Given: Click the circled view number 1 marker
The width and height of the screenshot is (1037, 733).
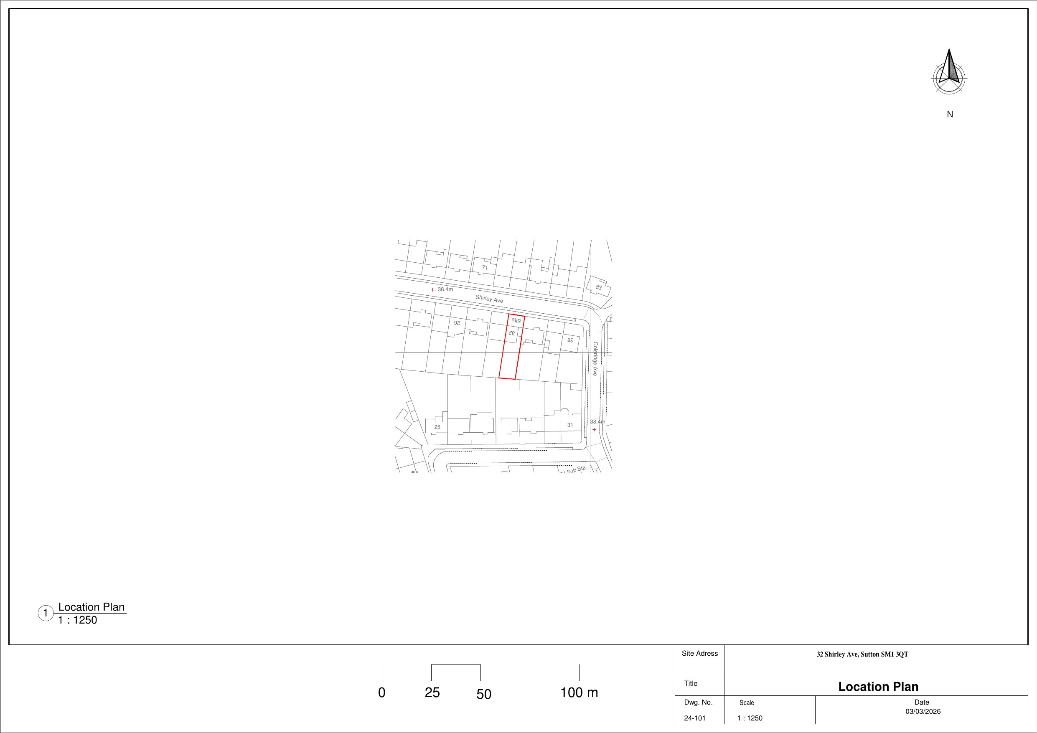Looking at the screenshot, I should tap(45, 613).
